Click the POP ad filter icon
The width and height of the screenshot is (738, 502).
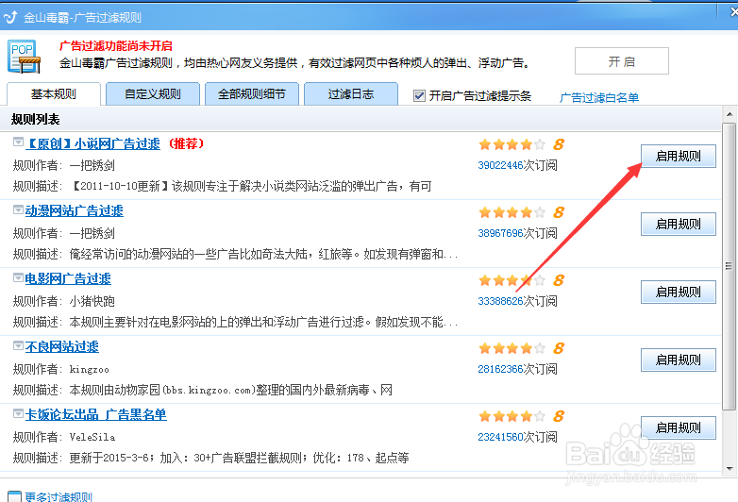click(24, 57)
